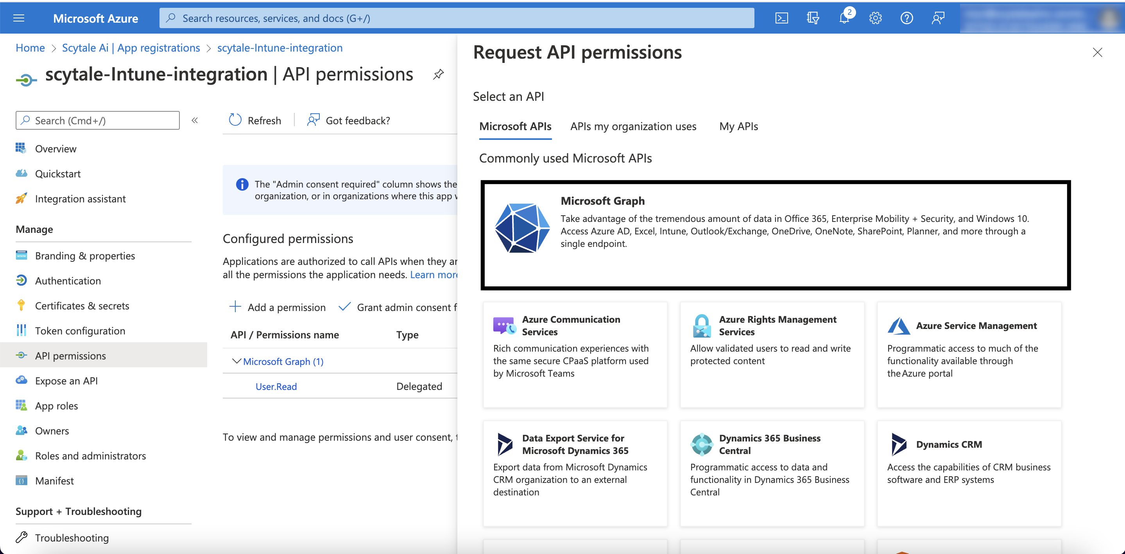1125x554 pixels.
Task: Open the Cloud Shell icon
Action: (781, 18)
